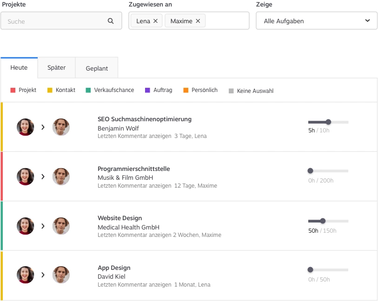Click the orange Persönlich legend swatch
This screenshot has width=378, height=301.
[x=186, y=90]
